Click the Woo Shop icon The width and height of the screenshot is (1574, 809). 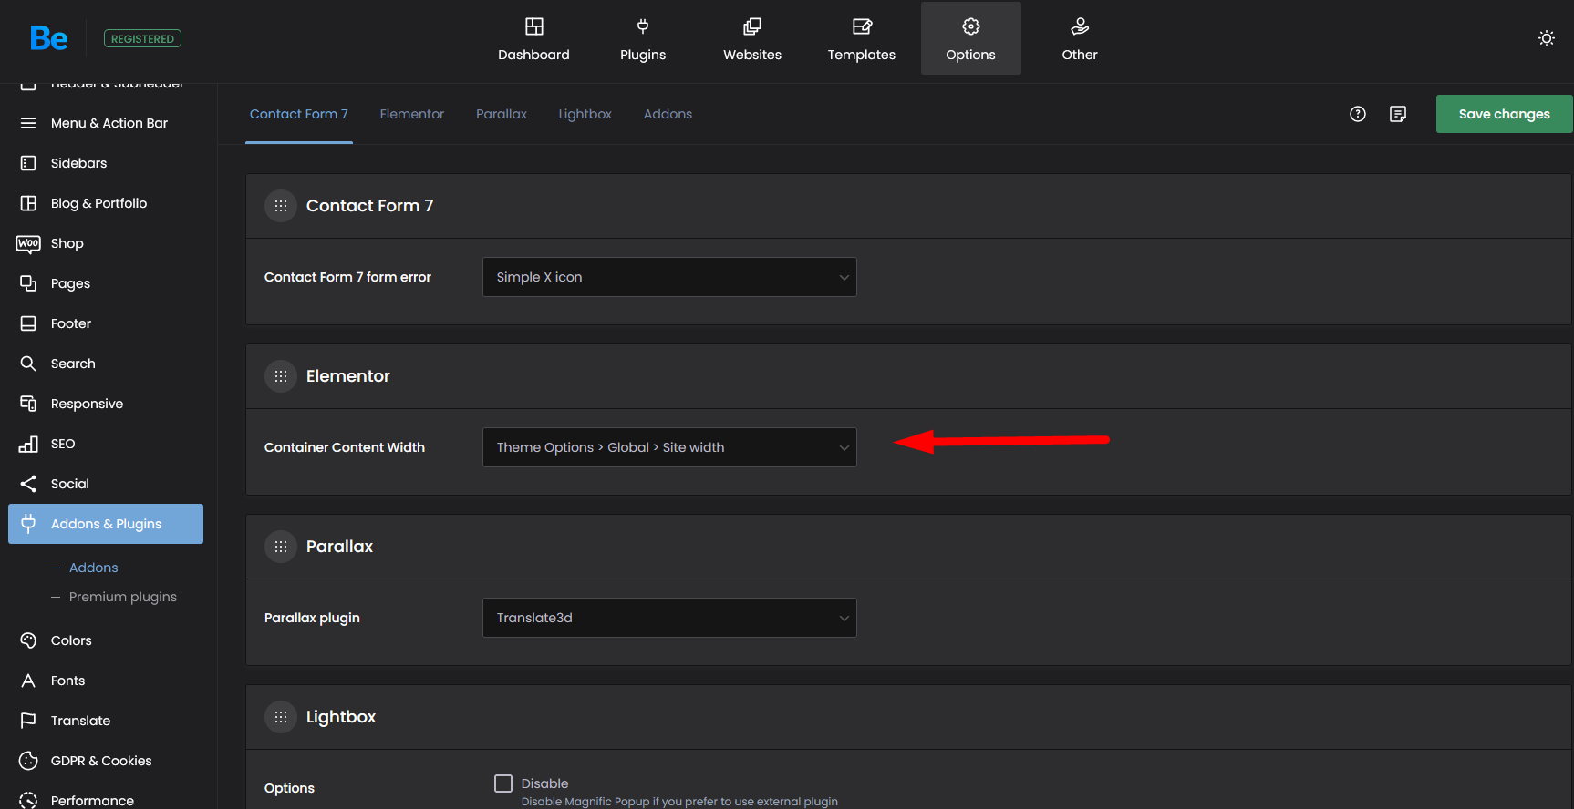pyautogui.click(x=28, y=243)
